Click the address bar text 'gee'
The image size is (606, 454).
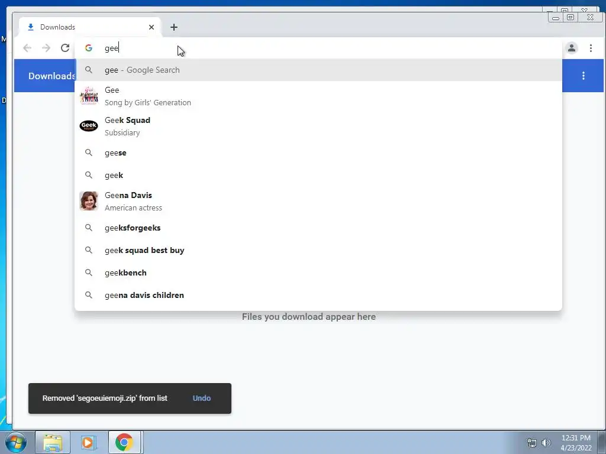pos(111,48)
